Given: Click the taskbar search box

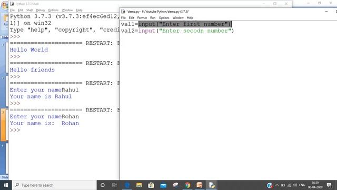Looking at the screenshot, I should click(x=54, y=185).
